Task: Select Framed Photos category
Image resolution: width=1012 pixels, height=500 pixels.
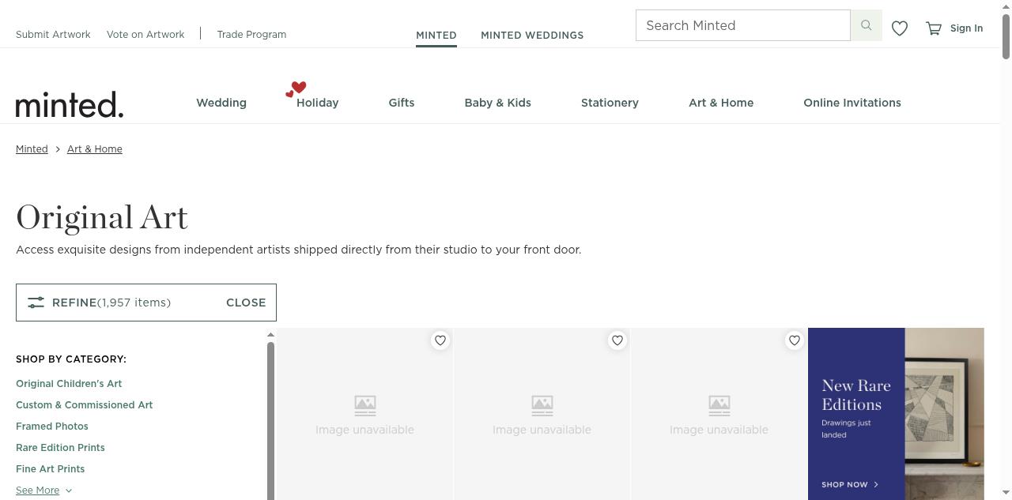Action: pyautogui.click(x=52, y=427)
